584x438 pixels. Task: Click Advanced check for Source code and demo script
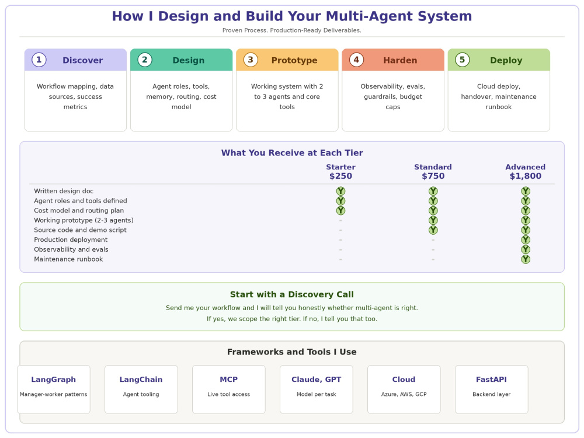pyautogui.click(x=526, y=230)
